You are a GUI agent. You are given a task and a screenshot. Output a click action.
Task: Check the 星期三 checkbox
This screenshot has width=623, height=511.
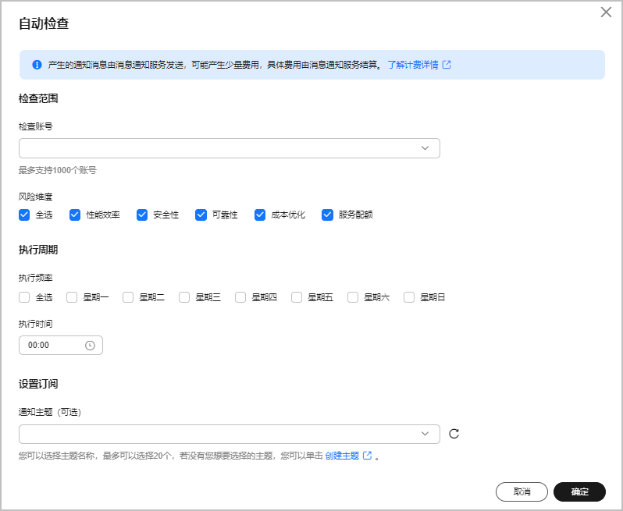pyautogui.click(x=184, y=297)
